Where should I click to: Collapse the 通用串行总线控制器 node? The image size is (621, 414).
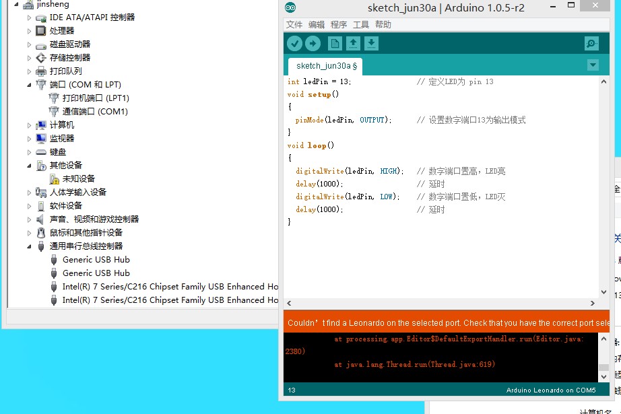tap(29, 246)
